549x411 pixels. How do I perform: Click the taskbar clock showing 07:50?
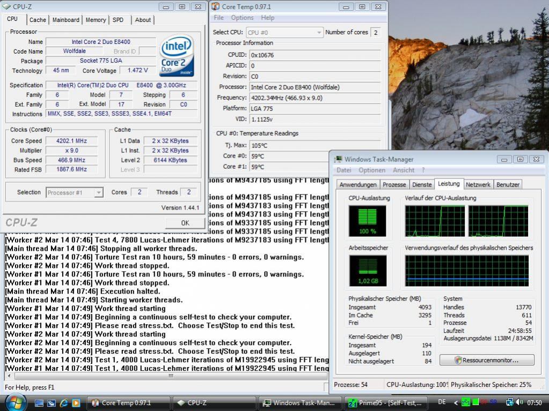coord(535,402)
